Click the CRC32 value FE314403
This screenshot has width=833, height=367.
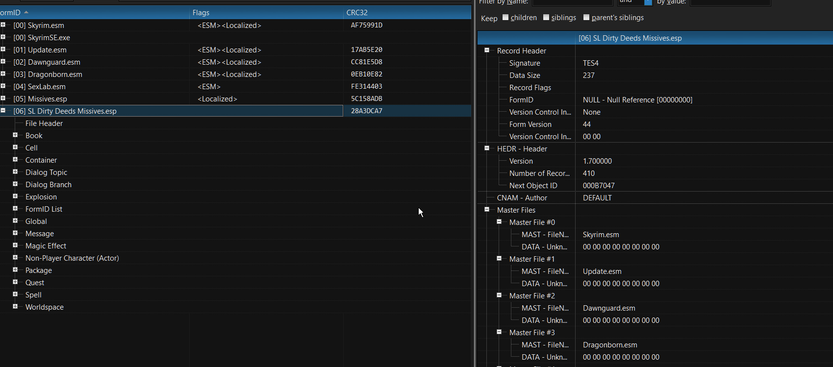point(367,86)
